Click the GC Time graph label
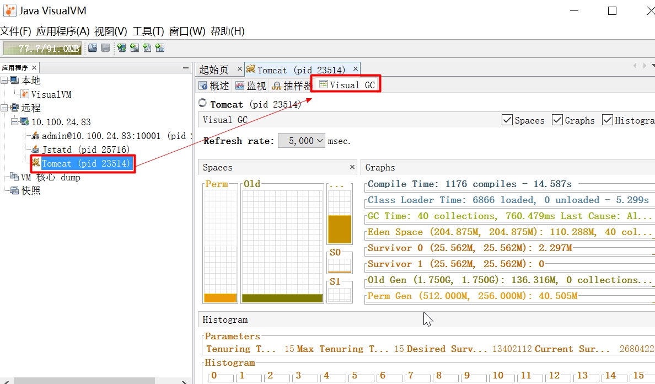Image resolution: width=655 pixels, height=384 pixels. (x=509, y=216)
